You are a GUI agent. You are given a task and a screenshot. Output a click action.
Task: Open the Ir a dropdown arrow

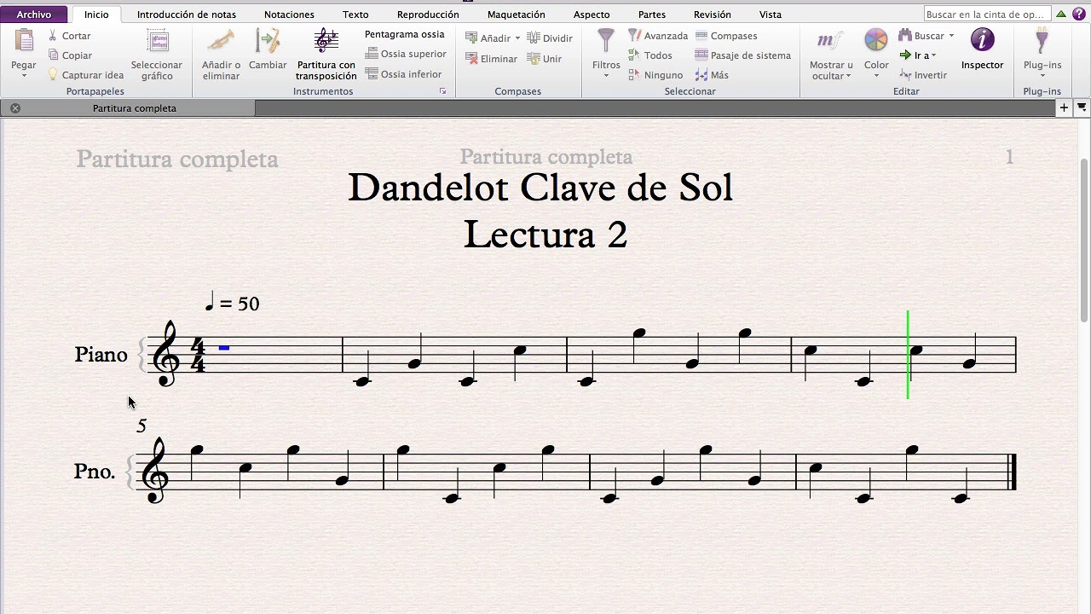click(x=933, y=56)
